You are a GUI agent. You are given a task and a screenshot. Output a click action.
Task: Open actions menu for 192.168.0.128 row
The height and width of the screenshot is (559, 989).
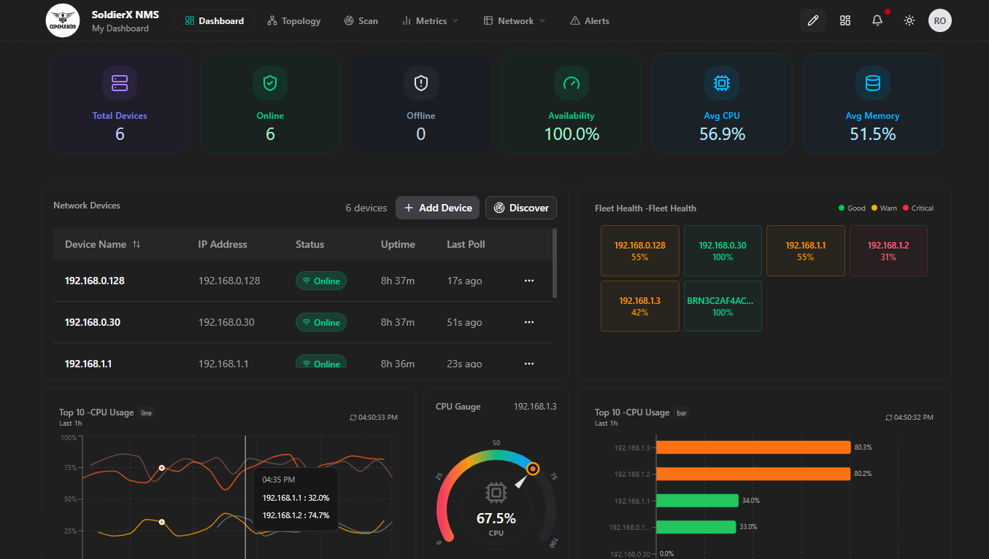click(x=529, y=281)
